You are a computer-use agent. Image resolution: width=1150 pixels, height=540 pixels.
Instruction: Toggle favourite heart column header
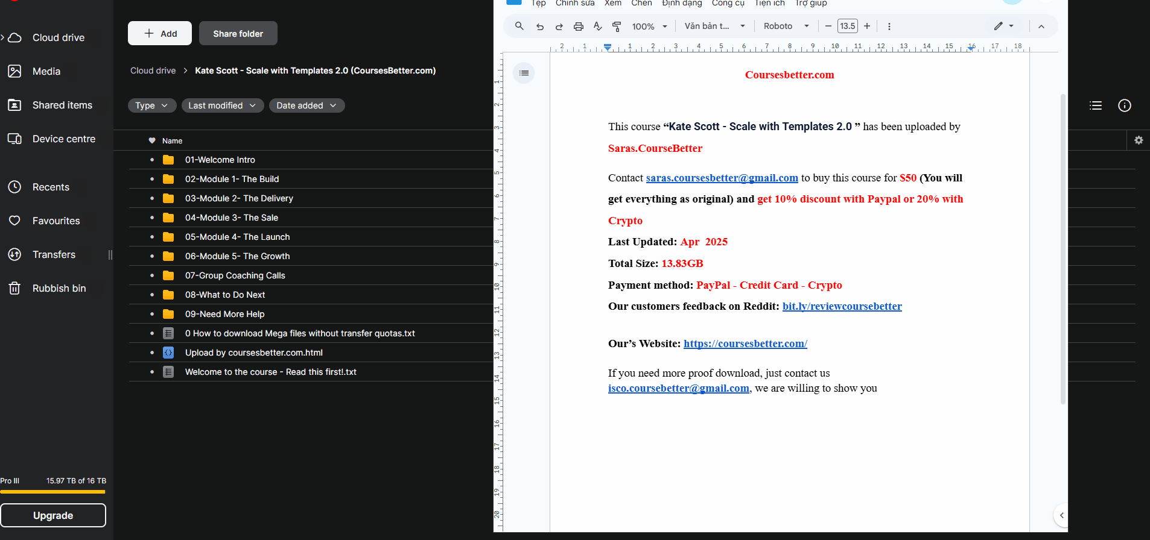[x=152, y=140]
